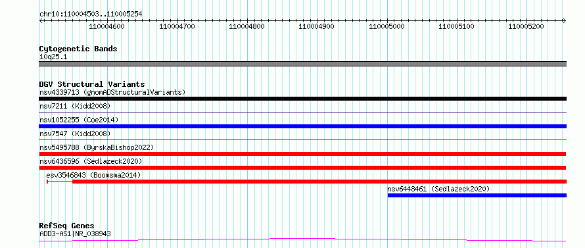Image resolution: width=585 pixels, height=248 pixels.
Task: Click the thin red nsv7547 variant line
Action: [x=303, y=139]
